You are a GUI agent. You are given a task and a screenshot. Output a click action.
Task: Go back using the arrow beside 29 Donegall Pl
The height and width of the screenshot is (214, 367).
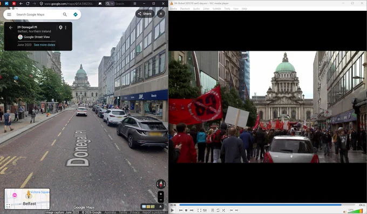(x=11, y=28)
